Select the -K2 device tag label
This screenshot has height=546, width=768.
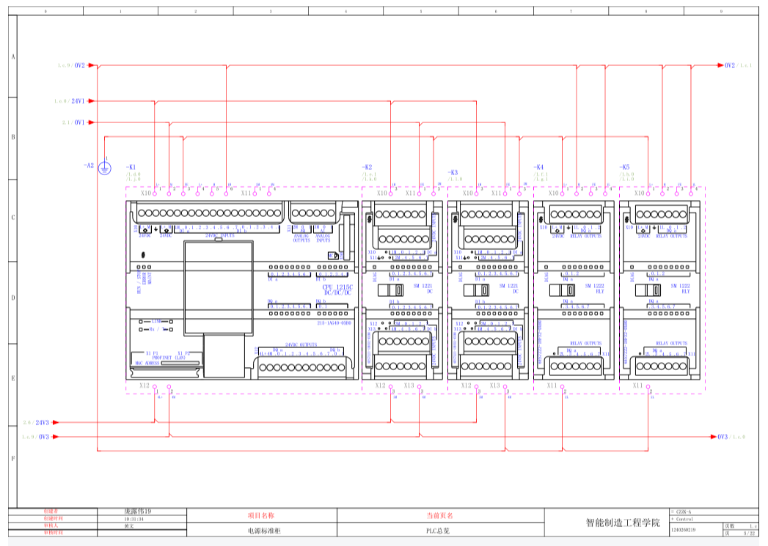(x=367, y=167)
